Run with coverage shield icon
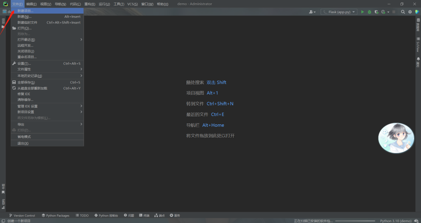 (x=376, y=12)
